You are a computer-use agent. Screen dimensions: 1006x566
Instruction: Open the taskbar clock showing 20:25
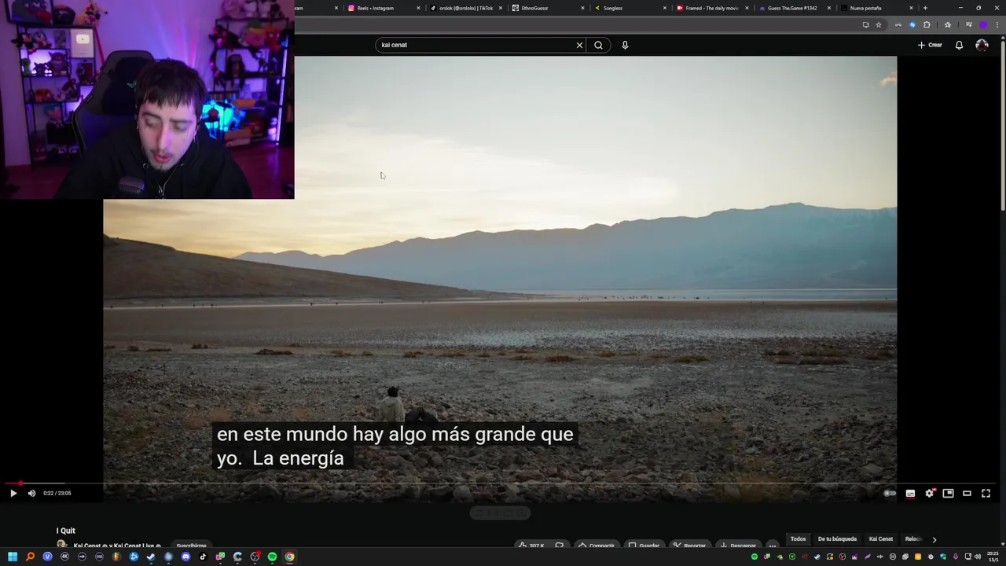992,557
